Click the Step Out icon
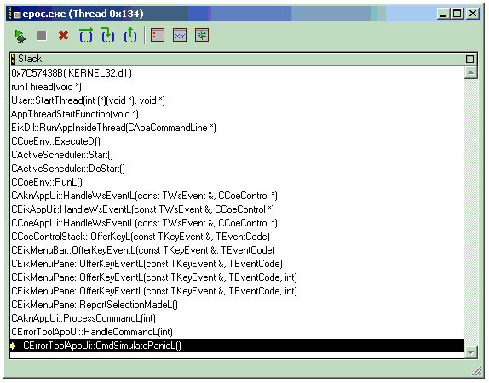489x383 pixels. click(130, 35)
